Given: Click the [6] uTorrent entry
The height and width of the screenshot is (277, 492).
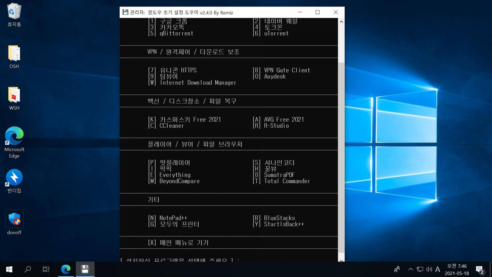Looking at the screenshot, I should coord(271,33).
